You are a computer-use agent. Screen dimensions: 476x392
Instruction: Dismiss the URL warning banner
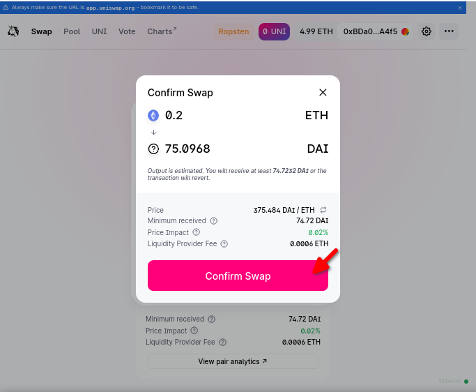[460, 7]
